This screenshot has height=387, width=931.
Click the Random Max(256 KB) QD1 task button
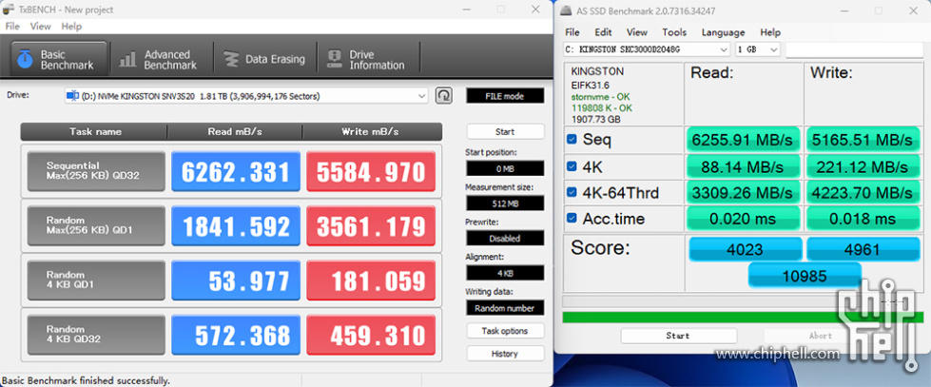click(x=96, y=225)
